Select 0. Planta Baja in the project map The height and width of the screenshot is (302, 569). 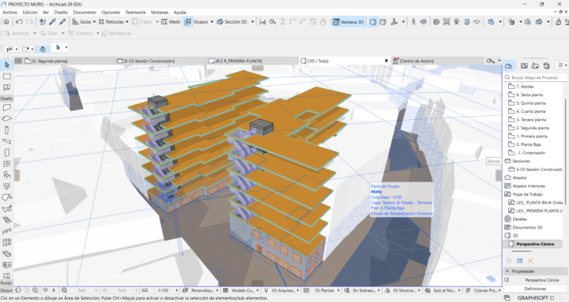(x=529, y=144)
